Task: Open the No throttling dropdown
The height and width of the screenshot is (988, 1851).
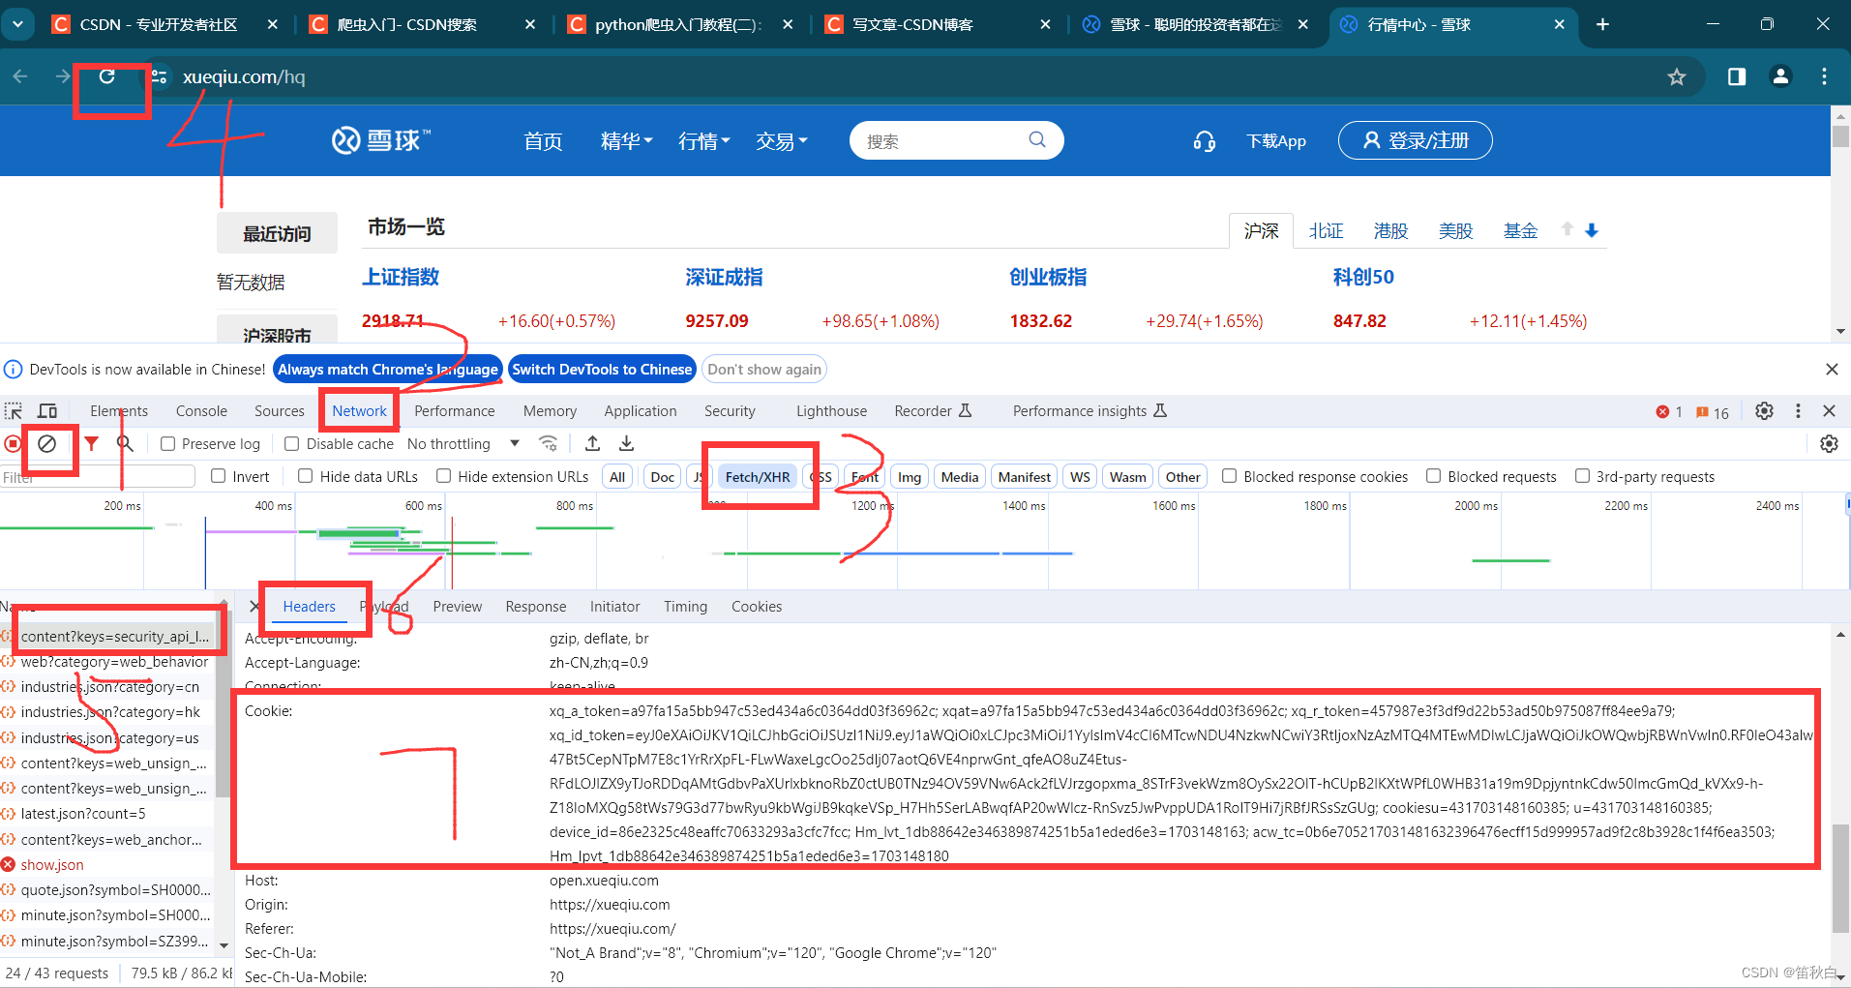Action: (x=463, y=443)
